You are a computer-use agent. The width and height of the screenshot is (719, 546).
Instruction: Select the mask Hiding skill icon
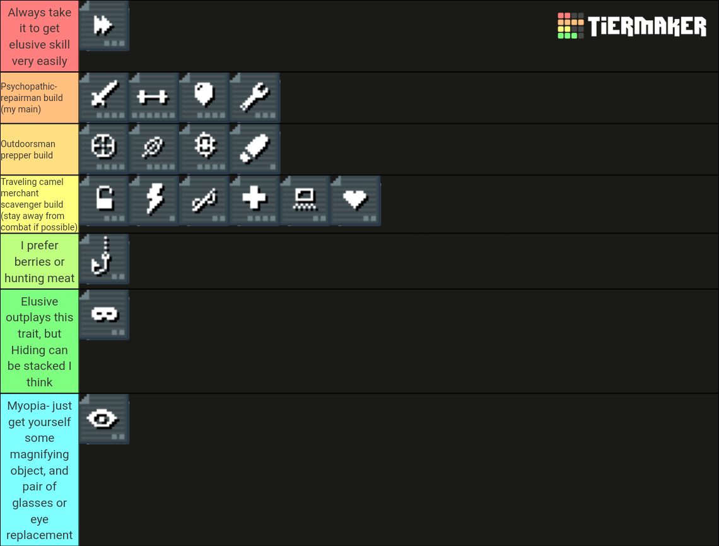pos(103,314)
